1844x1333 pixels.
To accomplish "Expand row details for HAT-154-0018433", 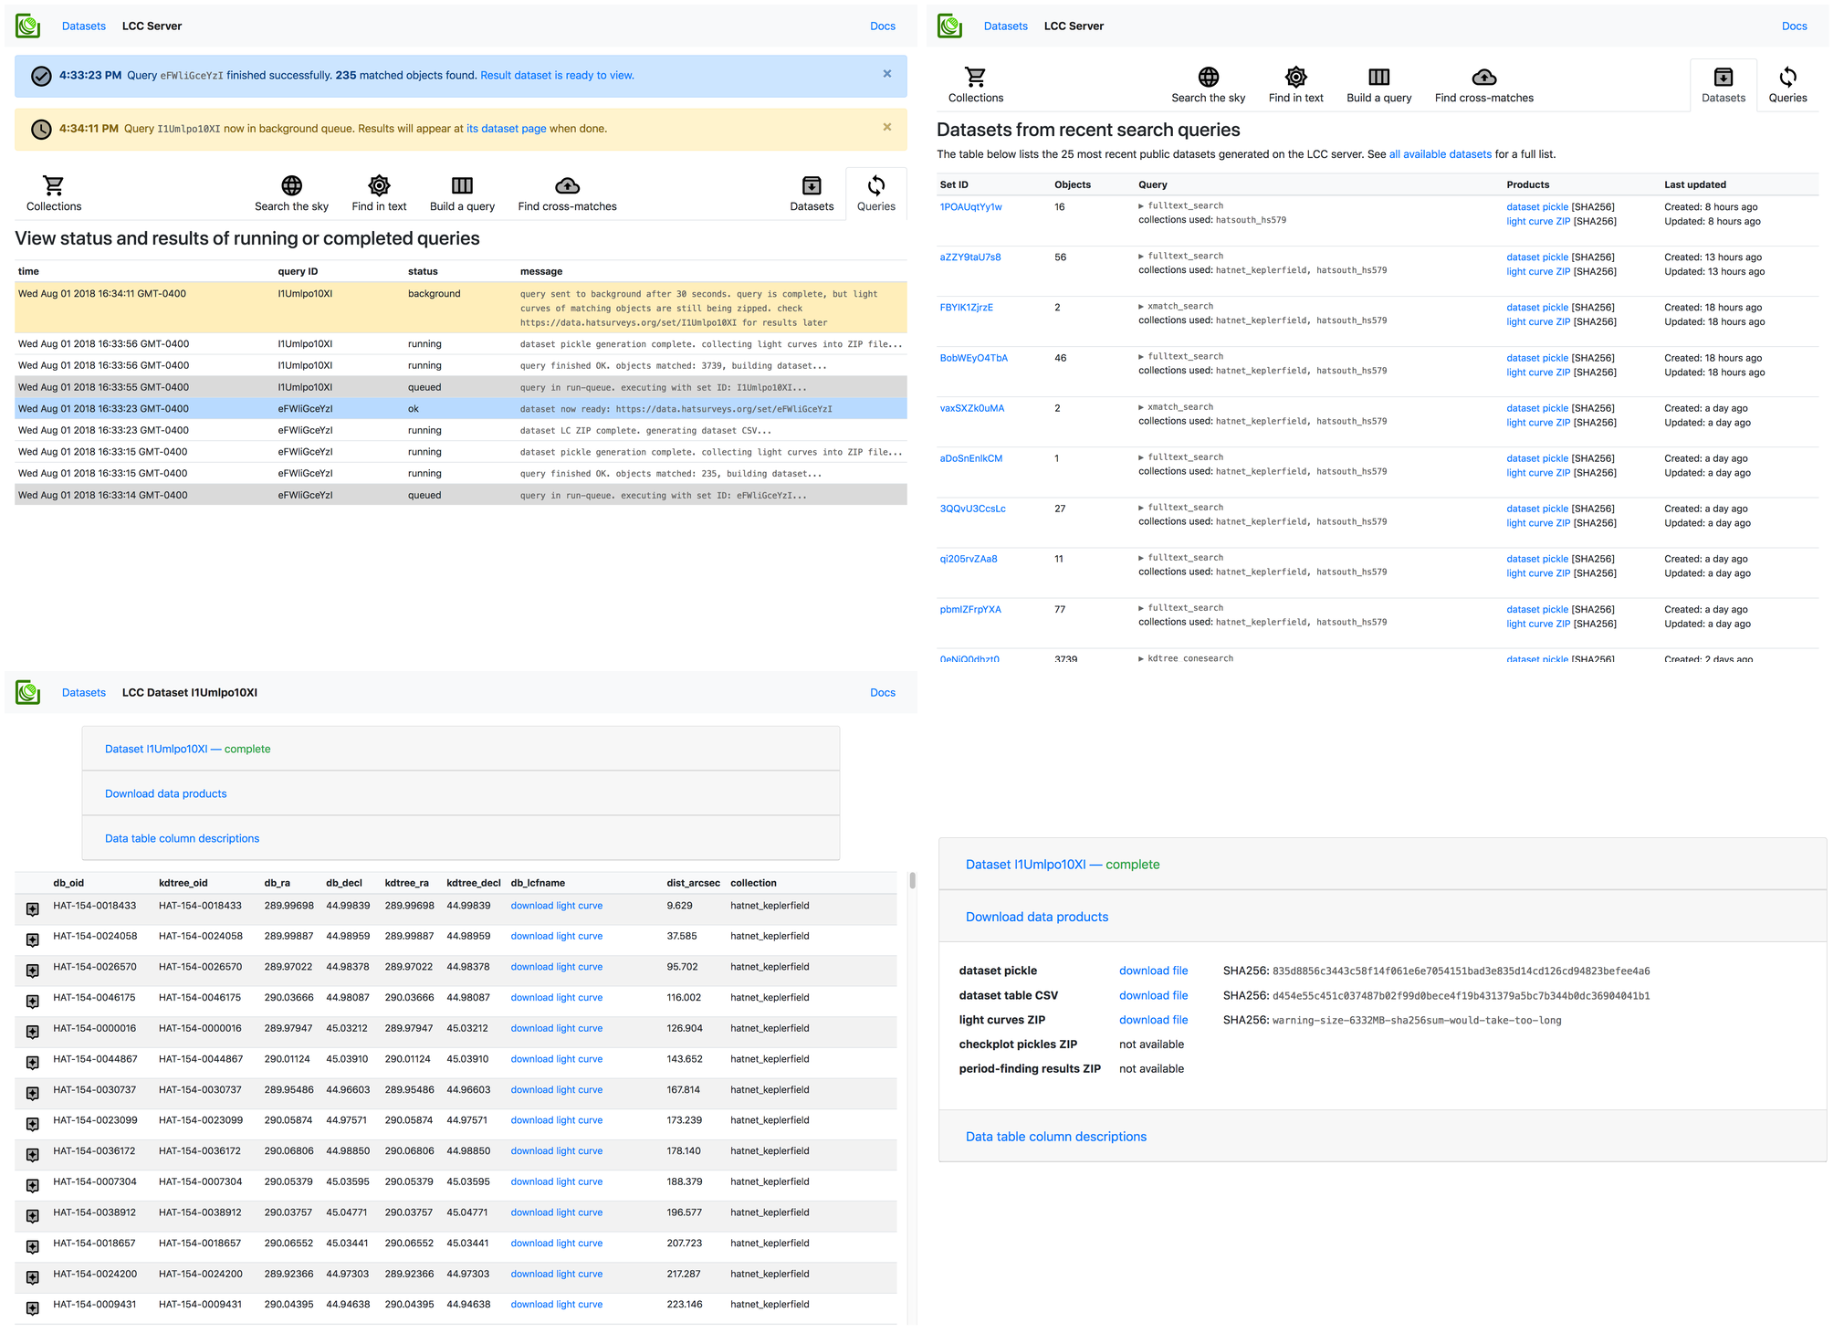I will (x=33, y=909).
